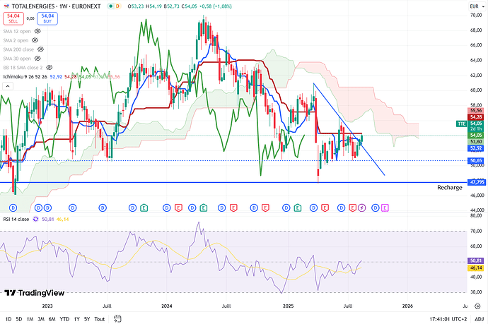488x324 pixels.
Task: Click the dividend D marker beside the pink E
Action: [x=376, y=208]
